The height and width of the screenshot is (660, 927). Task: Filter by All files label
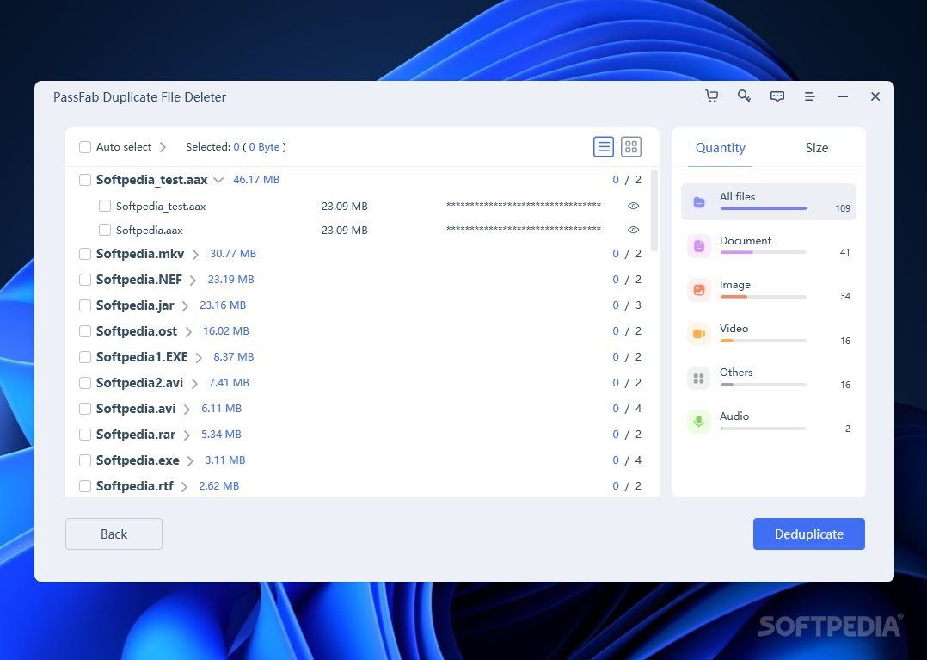pyautogui.click(x=737, y=196)
